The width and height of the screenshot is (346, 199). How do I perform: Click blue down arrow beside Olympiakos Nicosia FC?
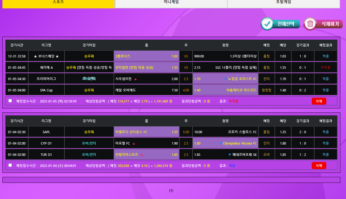coord(220,143)
